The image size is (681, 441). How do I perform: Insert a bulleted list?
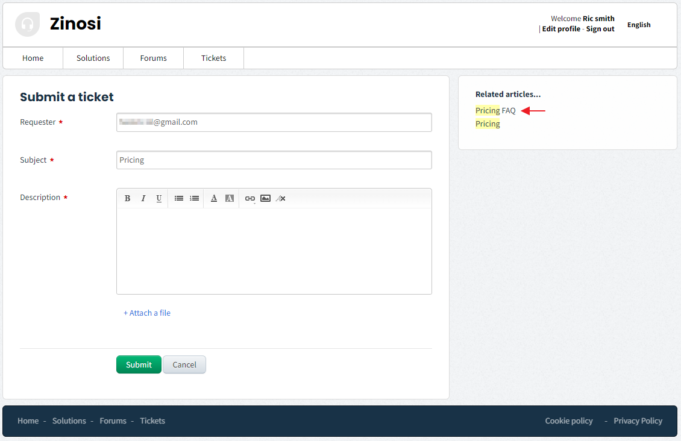point(179,198)
